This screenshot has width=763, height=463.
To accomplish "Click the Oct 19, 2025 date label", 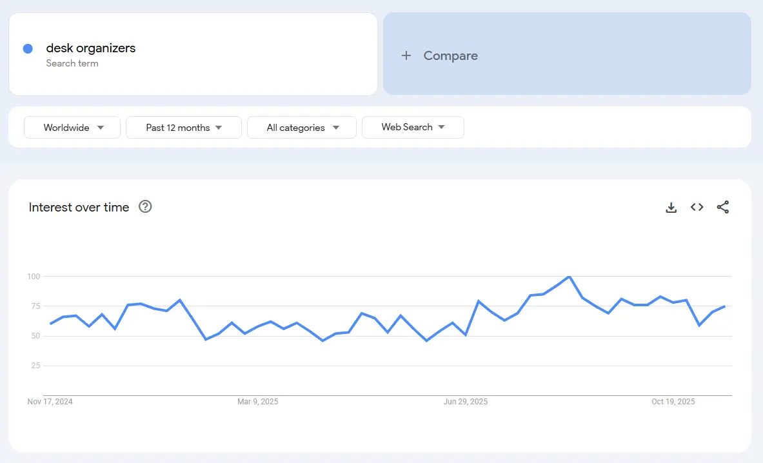I will pyautogui.click(x=673, y=402).
